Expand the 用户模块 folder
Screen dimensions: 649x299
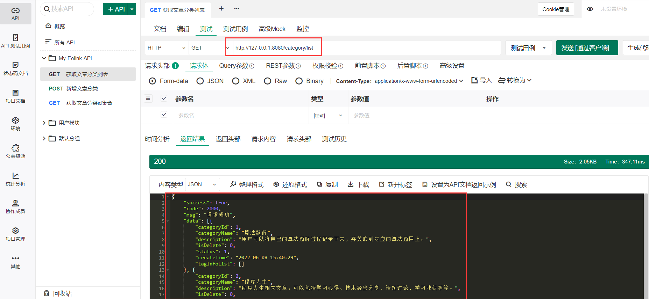[44, 123]
